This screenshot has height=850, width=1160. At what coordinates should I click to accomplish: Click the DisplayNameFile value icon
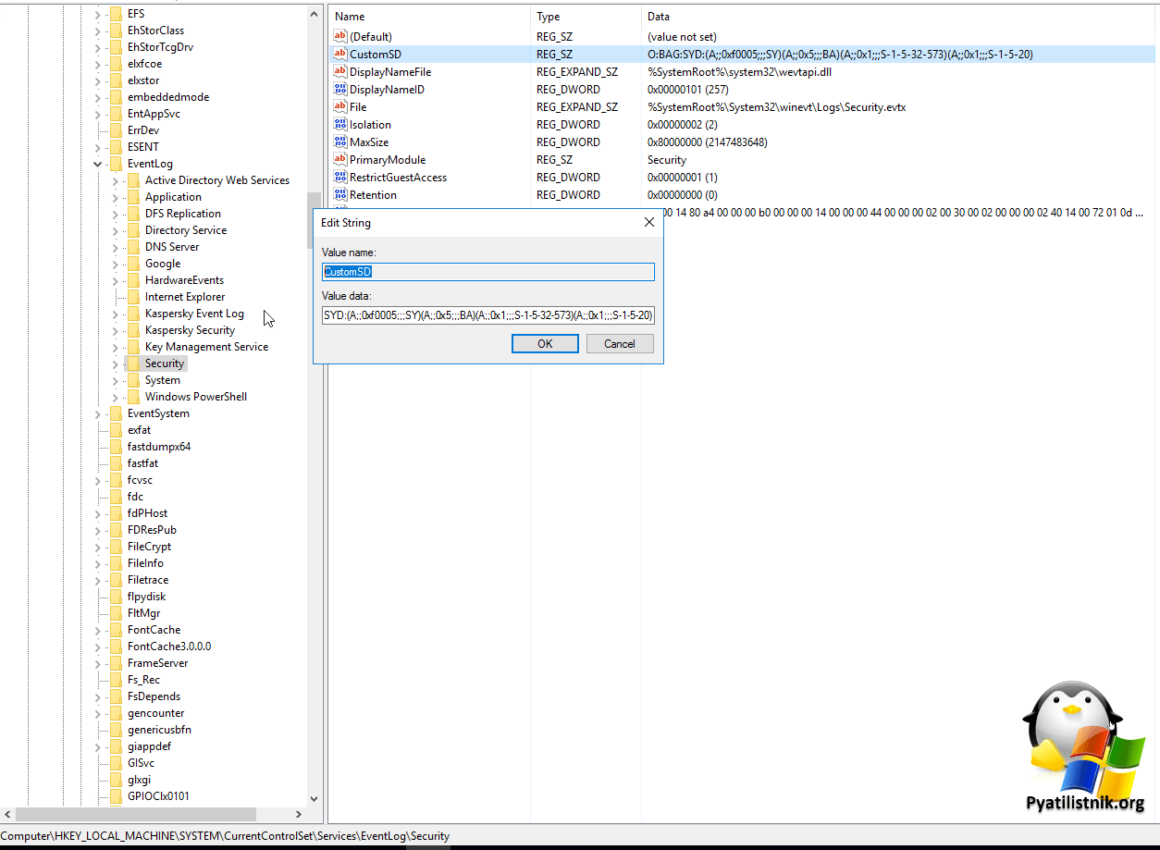(339, 72)
